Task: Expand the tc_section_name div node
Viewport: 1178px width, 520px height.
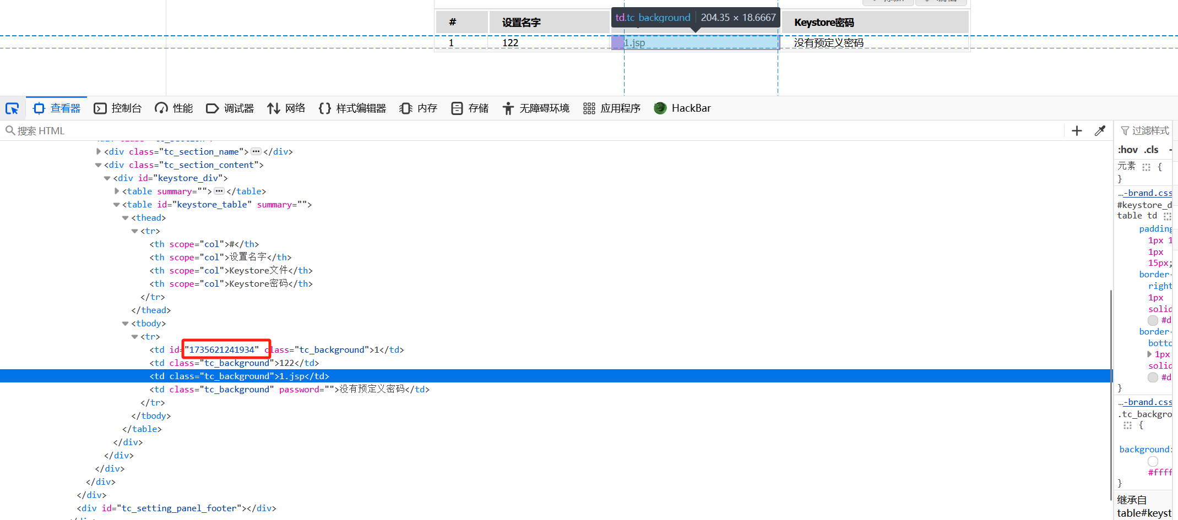Action: (99, 151)
